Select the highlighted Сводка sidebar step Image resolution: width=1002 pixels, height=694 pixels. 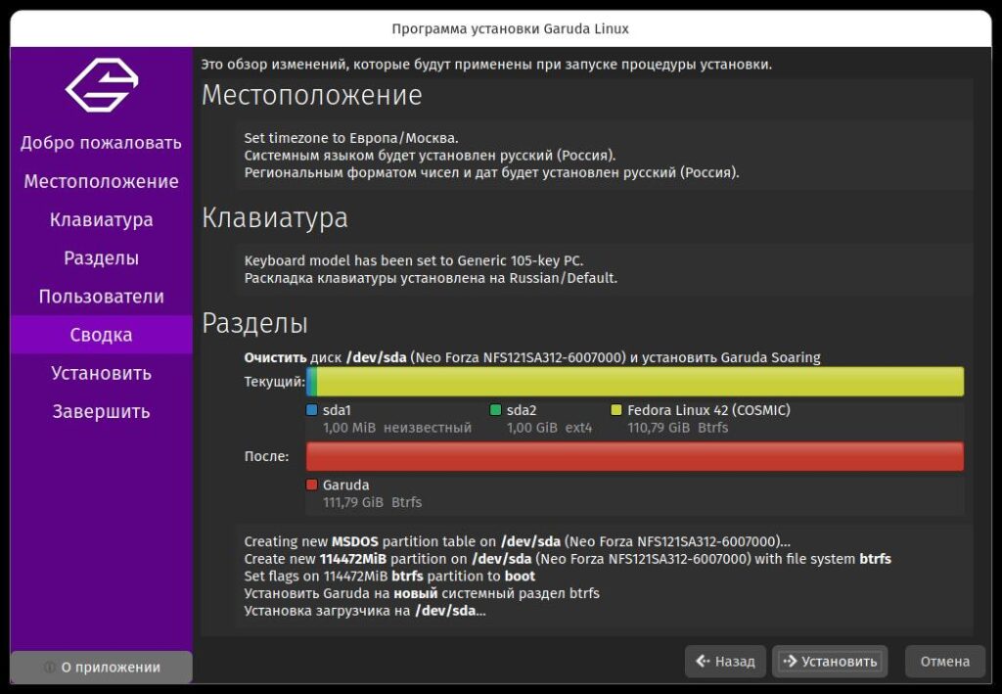(x=101, y=335)
